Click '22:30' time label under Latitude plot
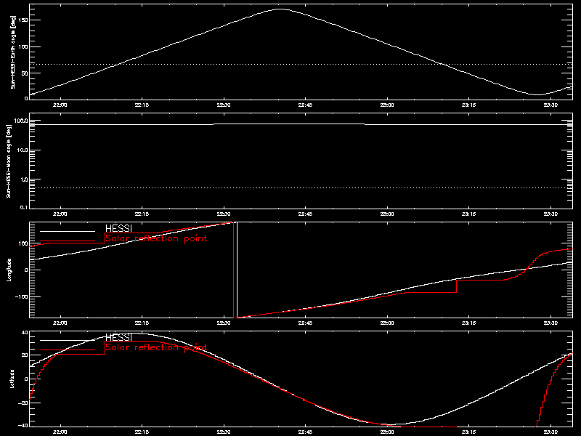581x436 pixels. point(224,432)
